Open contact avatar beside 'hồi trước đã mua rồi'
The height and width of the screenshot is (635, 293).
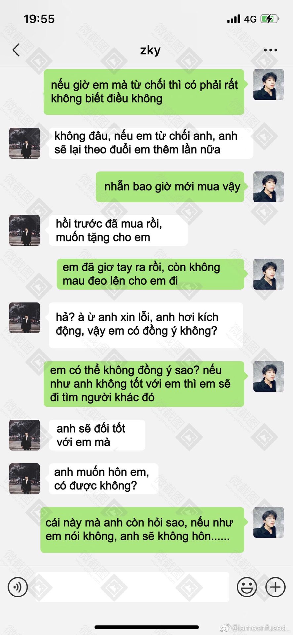[24, 230]
